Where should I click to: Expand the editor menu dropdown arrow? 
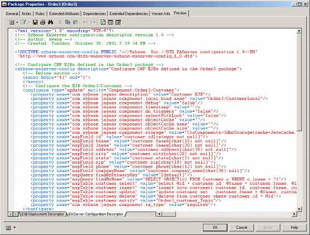point(17,22)
